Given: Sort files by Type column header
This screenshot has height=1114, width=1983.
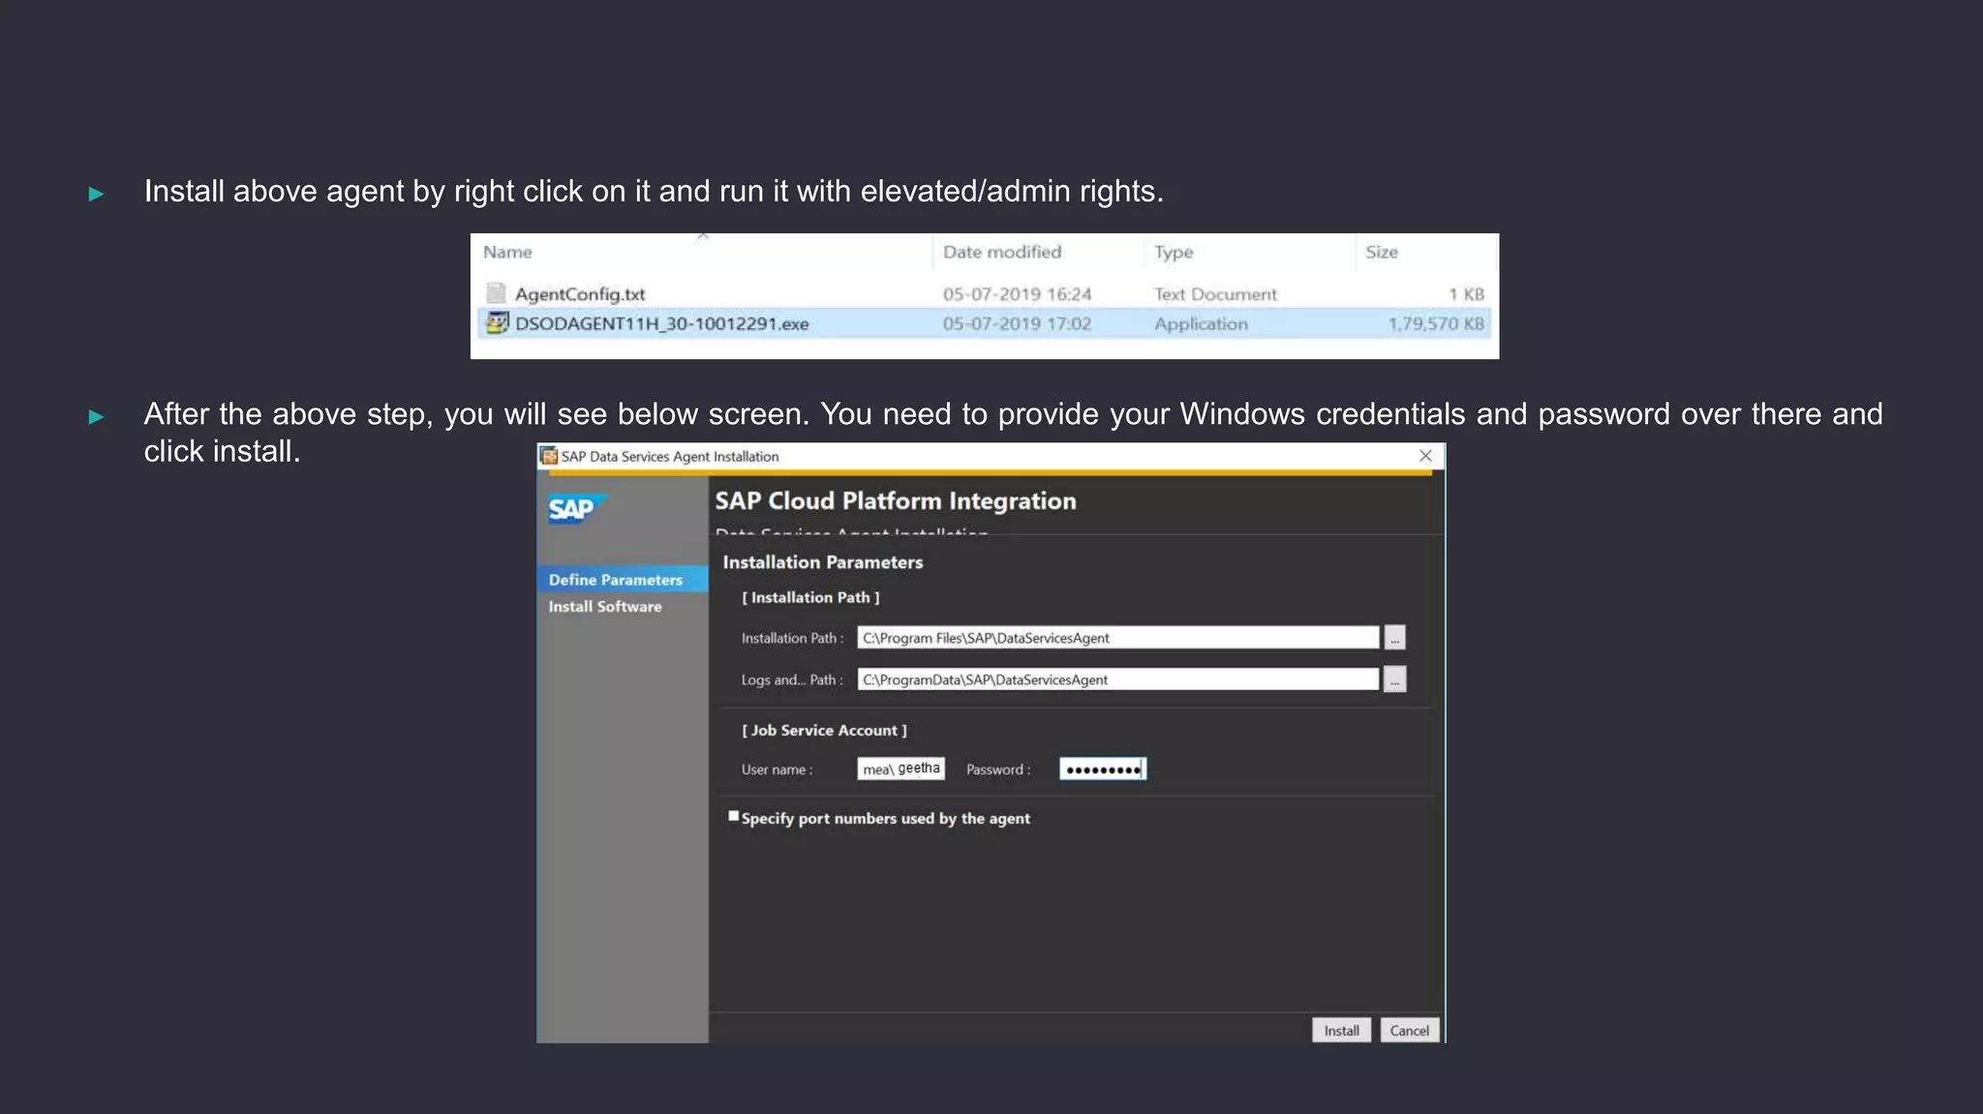Looking at the screenshot, I should [1174, 252].
